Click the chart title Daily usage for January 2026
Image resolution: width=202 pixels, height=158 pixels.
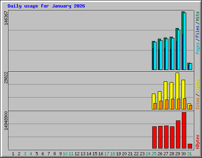46,6
